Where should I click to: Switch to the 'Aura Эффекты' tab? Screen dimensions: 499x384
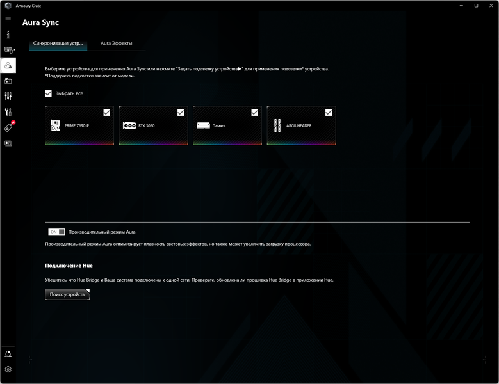(x=116, y=44)
